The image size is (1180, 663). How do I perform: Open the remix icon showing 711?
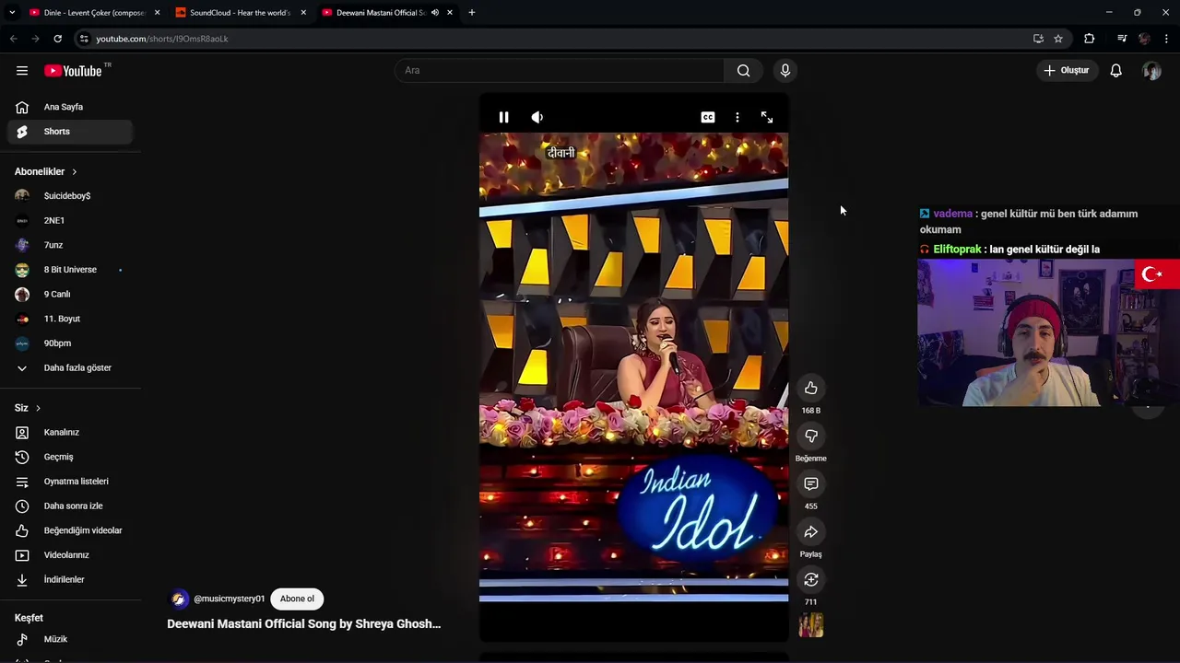(811, 579)
